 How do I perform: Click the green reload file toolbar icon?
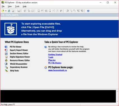(9, 11)
